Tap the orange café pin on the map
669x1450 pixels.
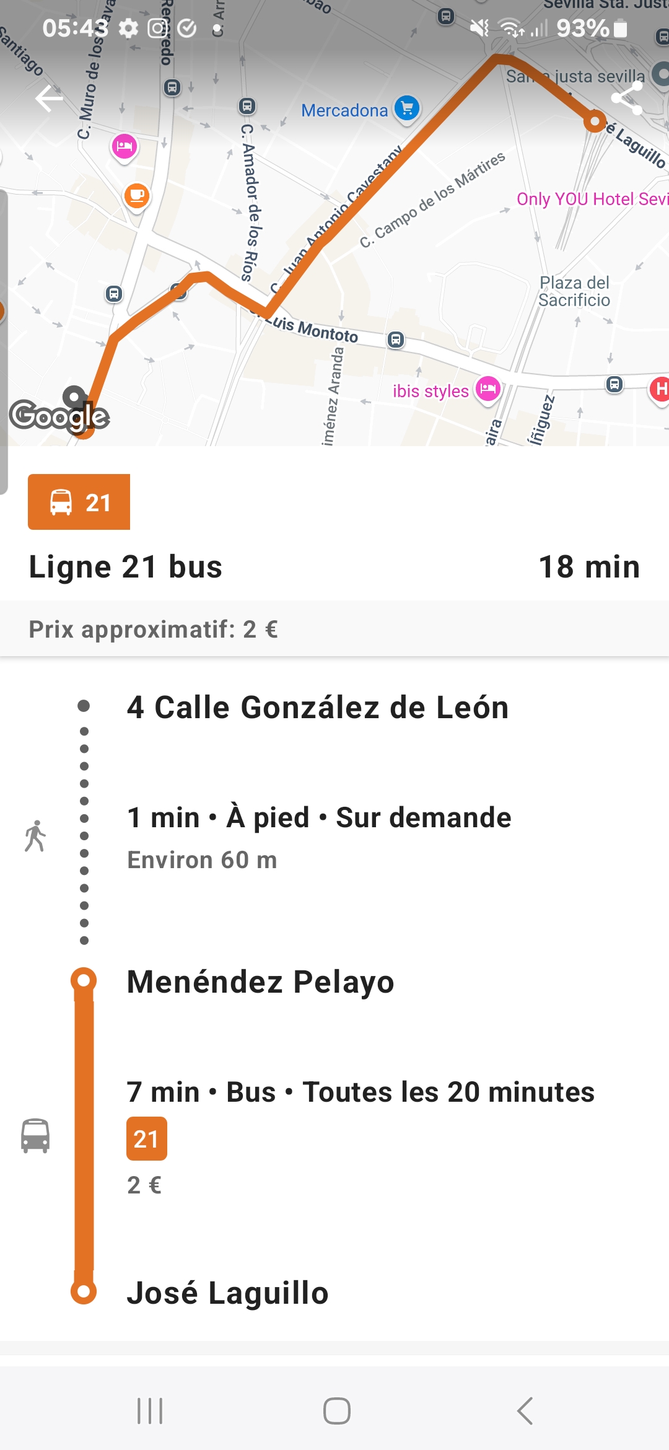click(x=136, y=196)
